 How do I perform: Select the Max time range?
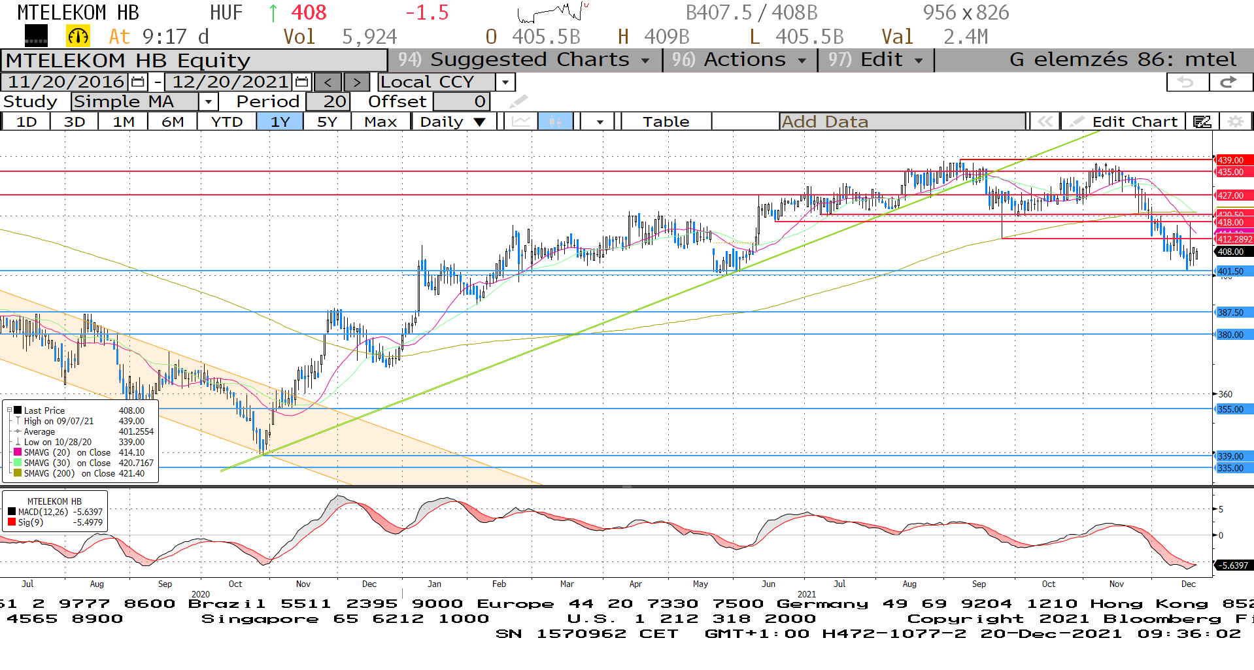381,122
